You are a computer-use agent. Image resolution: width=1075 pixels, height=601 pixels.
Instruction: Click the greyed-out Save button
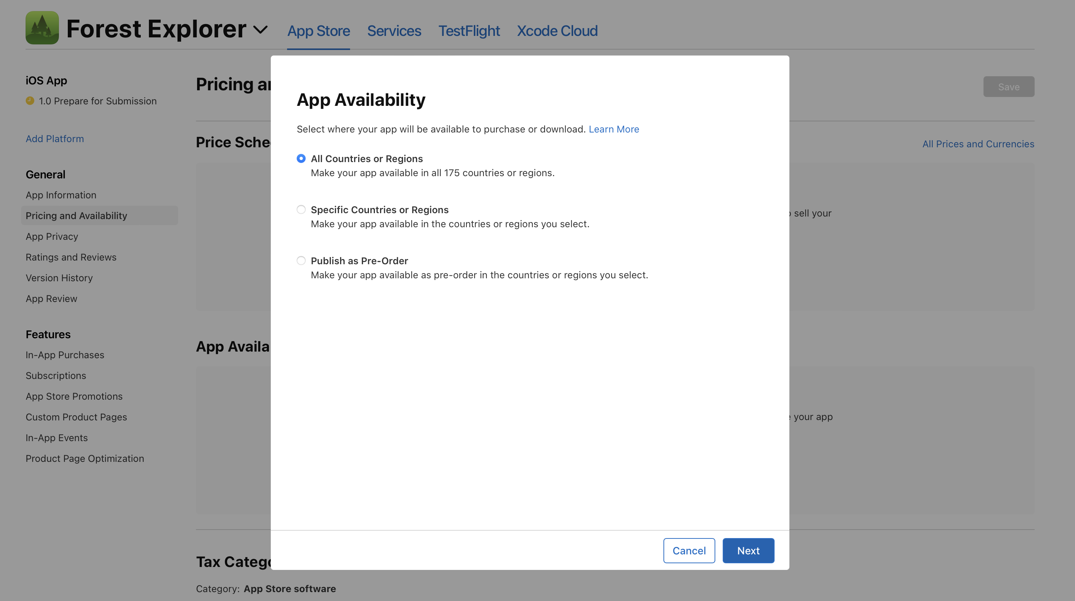1008,87
